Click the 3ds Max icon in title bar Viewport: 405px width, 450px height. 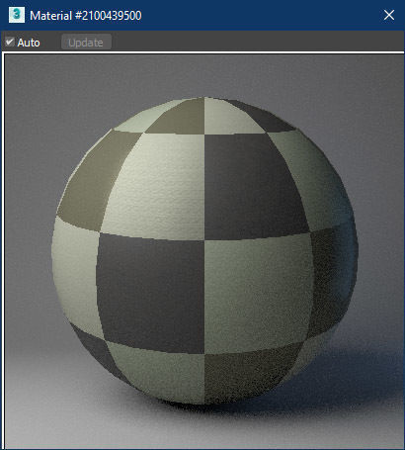pos(17,15)
